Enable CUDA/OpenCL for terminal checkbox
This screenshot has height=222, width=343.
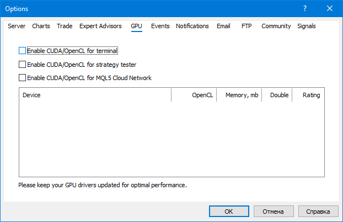tap(23, 51)
